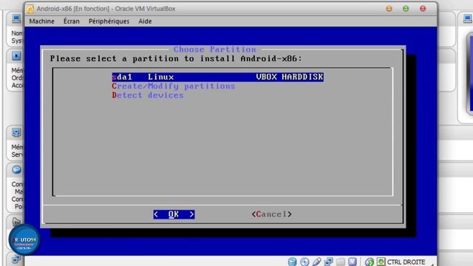Click the Cancel button in installer
473x266 pixels.
[271, 214]
